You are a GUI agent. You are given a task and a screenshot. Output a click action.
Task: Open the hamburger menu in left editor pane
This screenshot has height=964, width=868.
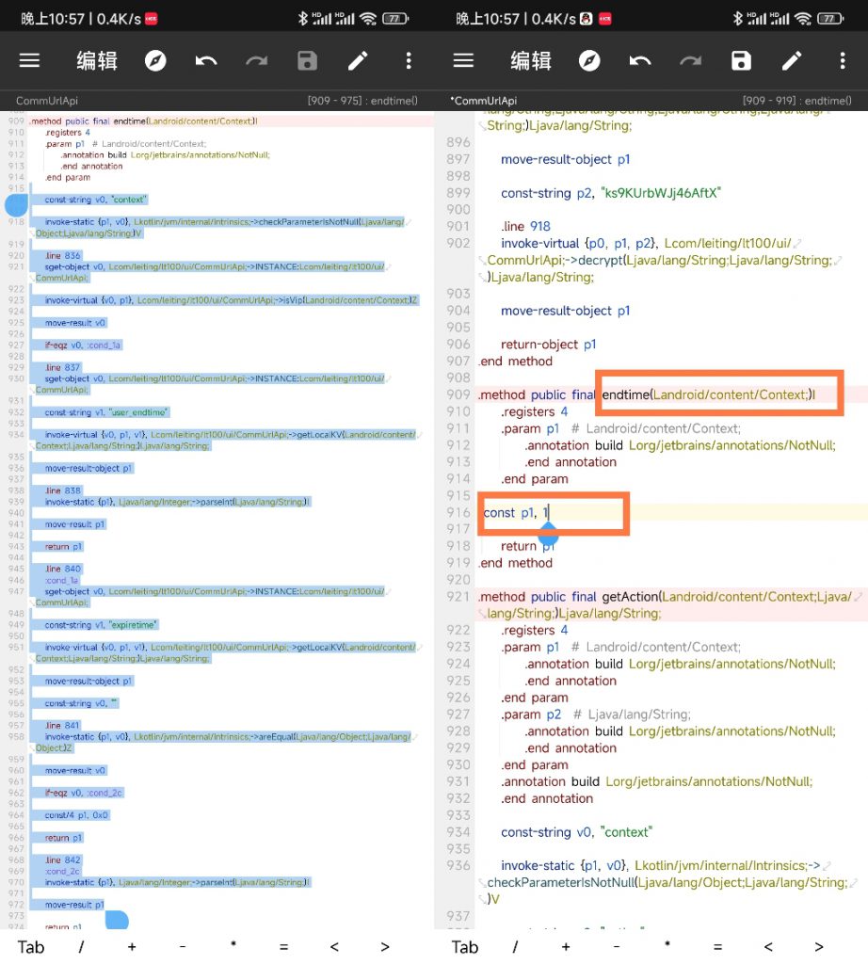[29, 61]
